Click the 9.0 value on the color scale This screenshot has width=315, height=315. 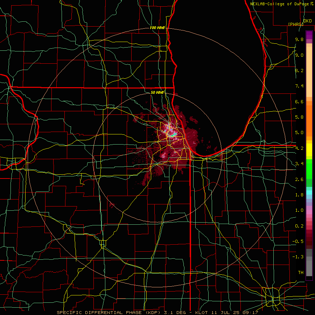coord(299,55)
